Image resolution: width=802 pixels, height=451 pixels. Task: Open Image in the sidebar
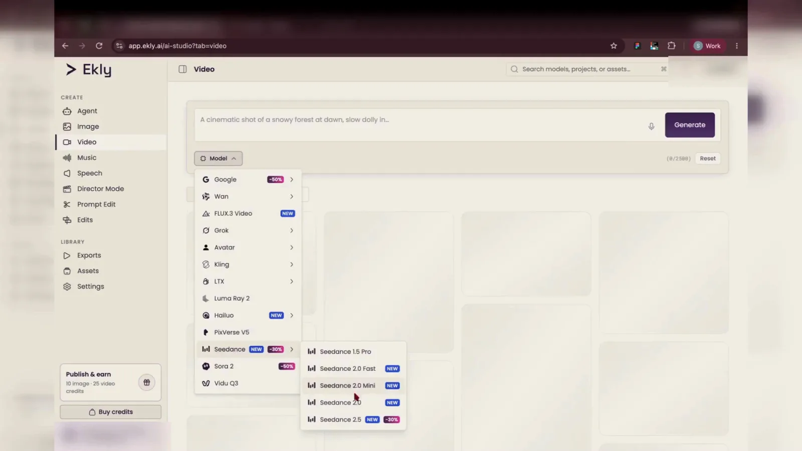111,126
